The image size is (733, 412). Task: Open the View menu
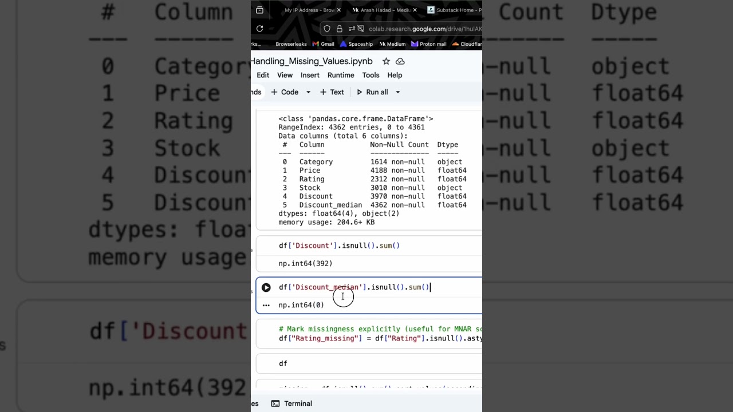click(285, 75)
